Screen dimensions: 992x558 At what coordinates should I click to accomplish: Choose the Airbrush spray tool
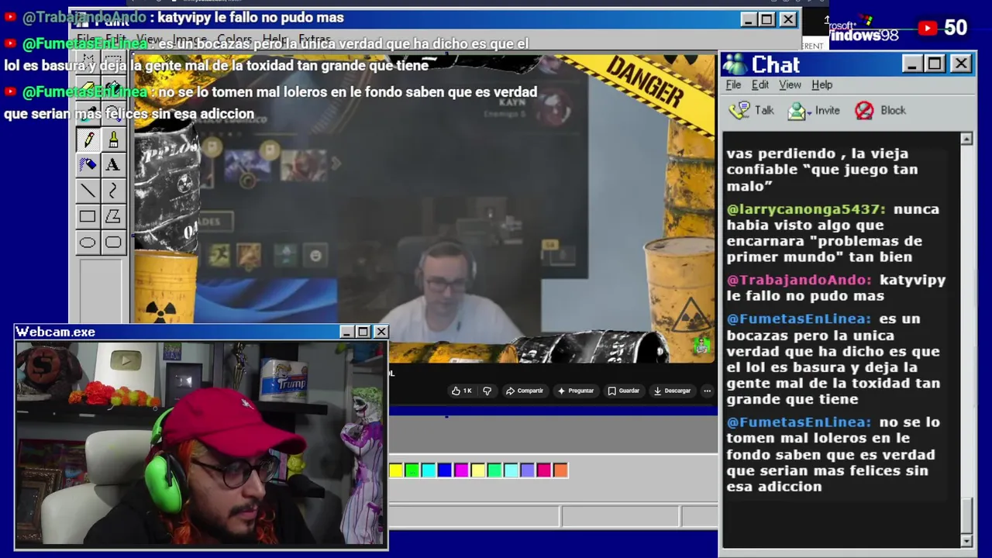pos(88,165)
